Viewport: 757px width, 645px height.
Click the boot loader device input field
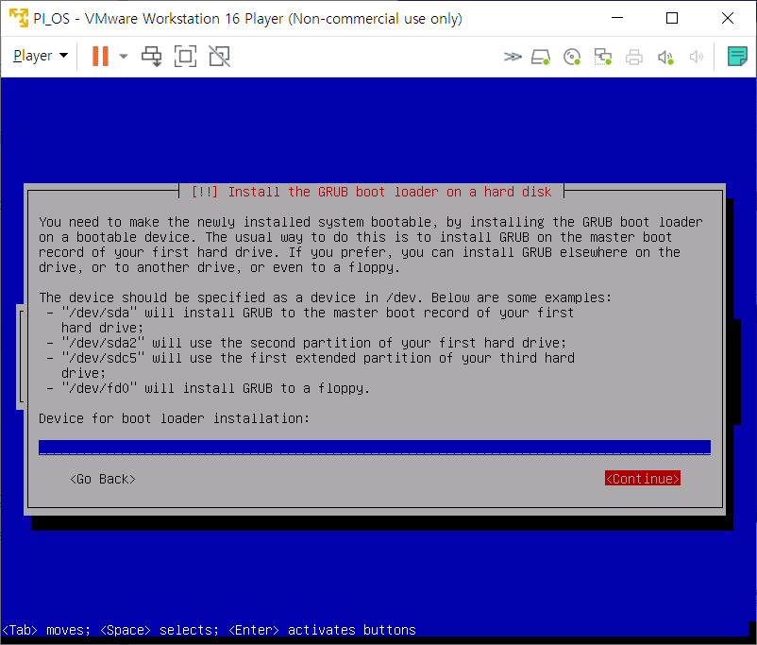pyautogui.click(x=374, y=447)
